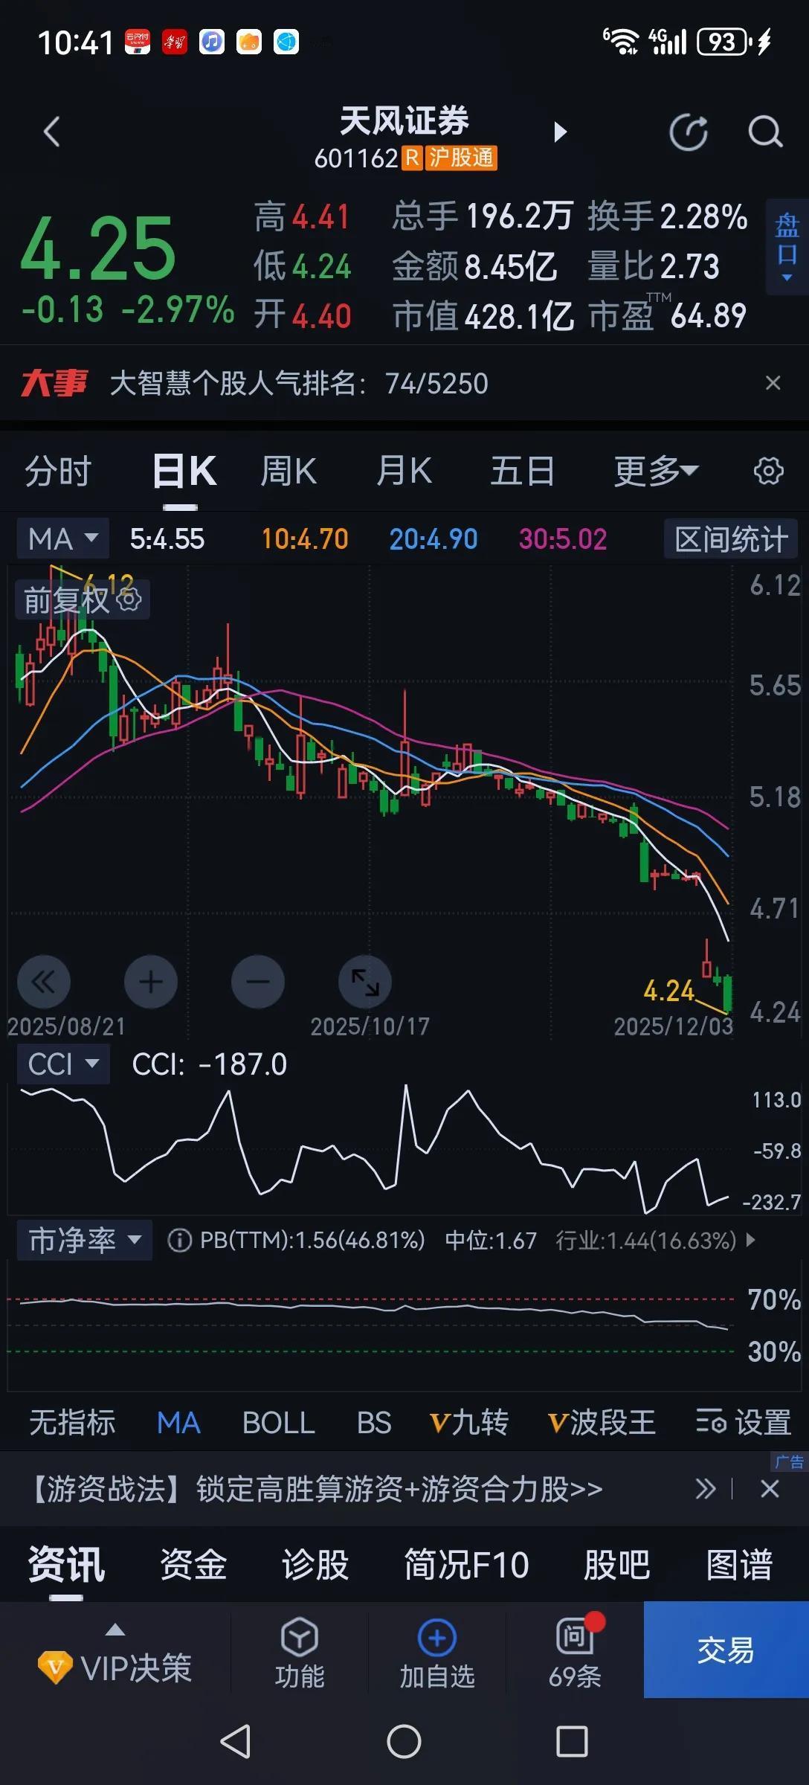The width and height of the screenshot is (809, 1785).
Task: Close the 游资战法 ad banner
Action: 770,1489
